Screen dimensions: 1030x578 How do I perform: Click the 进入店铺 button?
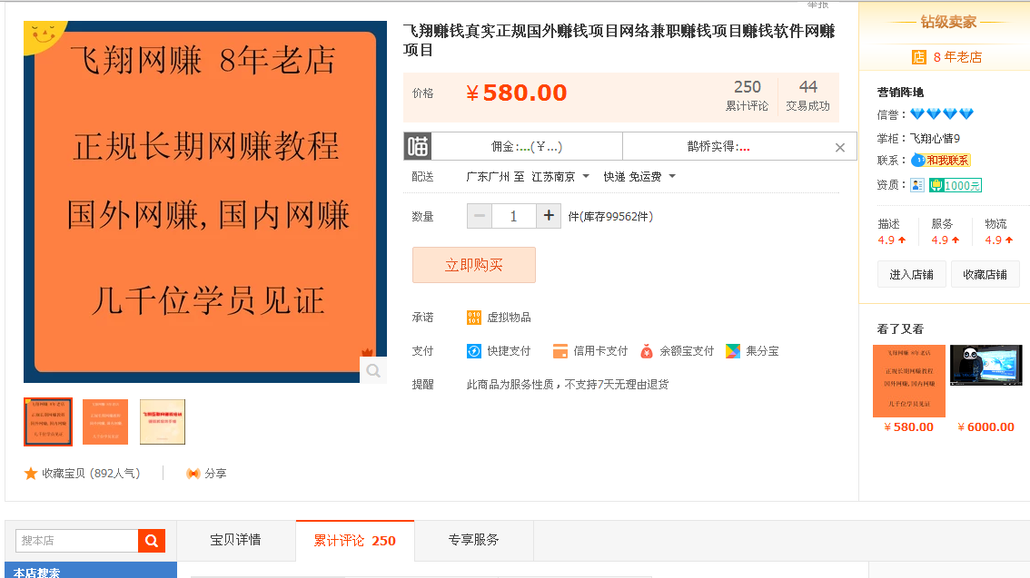coord(911,274)
